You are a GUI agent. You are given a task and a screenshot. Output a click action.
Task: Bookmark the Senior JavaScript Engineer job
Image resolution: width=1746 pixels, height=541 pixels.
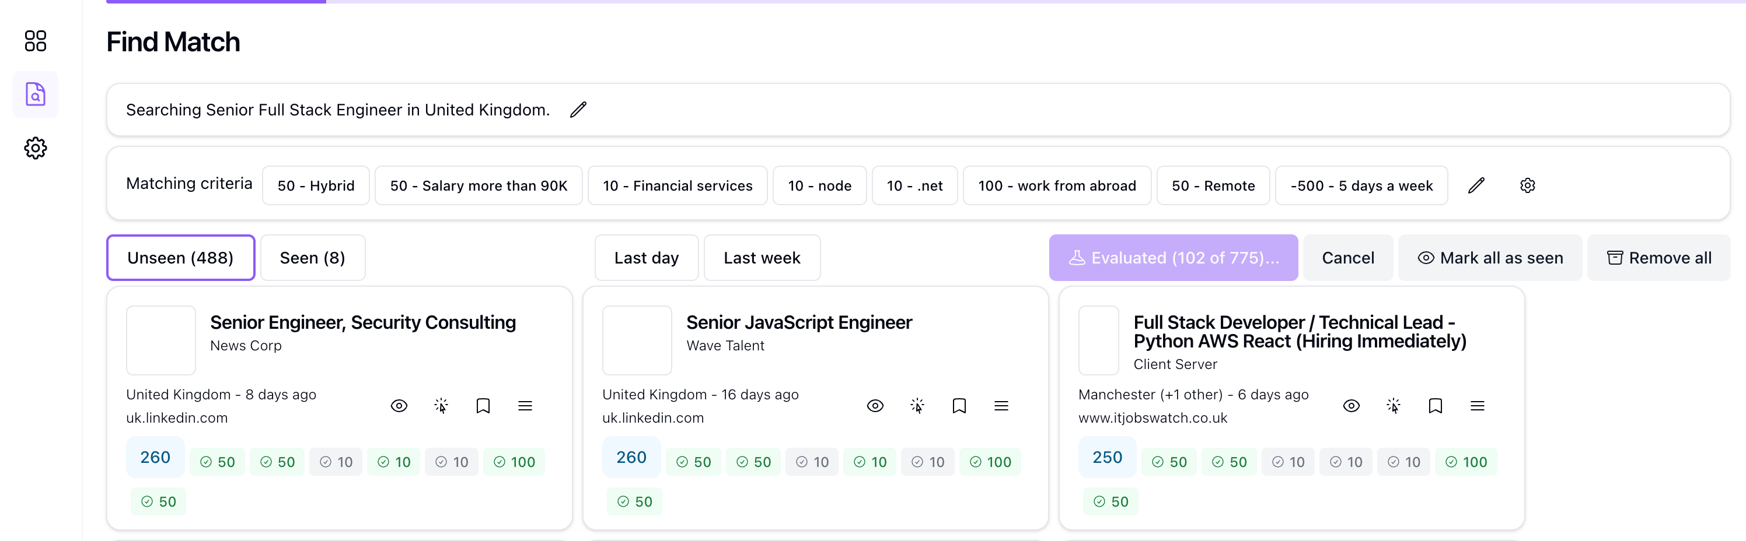click(x=960, y=406)
